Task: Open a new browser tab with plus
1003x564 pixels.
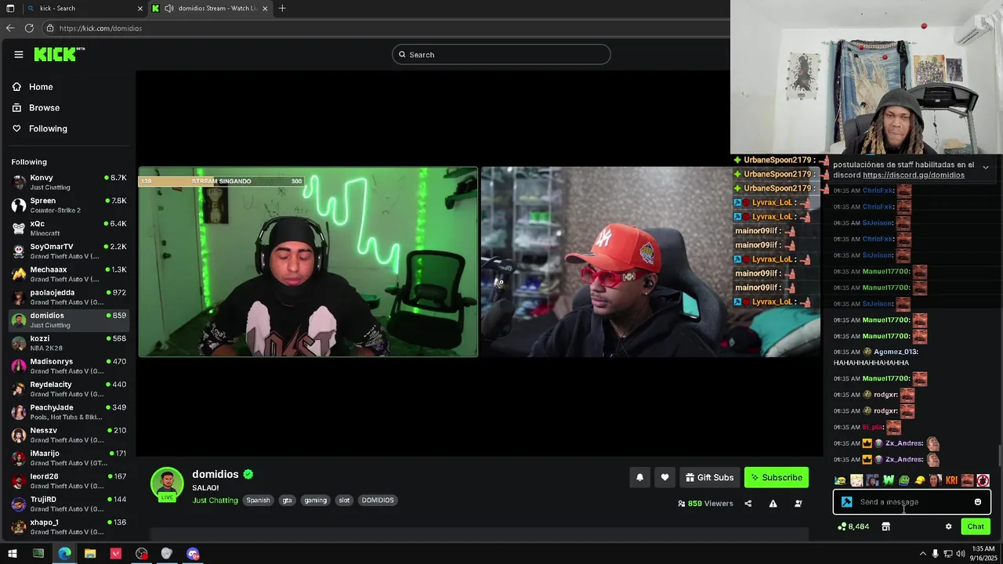Action: pos(282,9)
